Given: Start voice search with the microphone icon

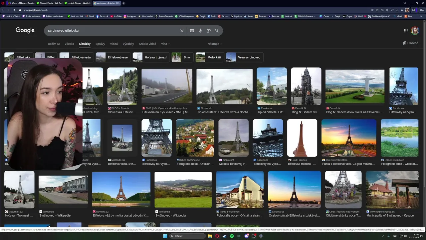Looking at the screenshot, I should point(200,31).
